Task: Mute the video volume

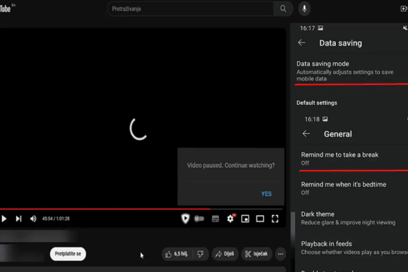Action: click(x=33, y=219)
